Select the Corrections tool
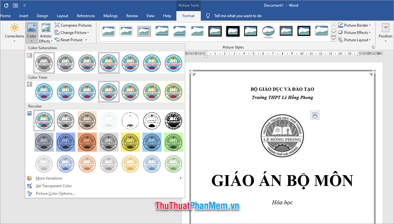The width and height of the screenshot is (394, 224). tap(14, 32)
